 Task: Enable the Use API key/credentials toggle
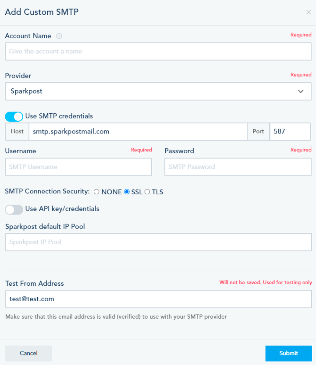click(14, 209)
